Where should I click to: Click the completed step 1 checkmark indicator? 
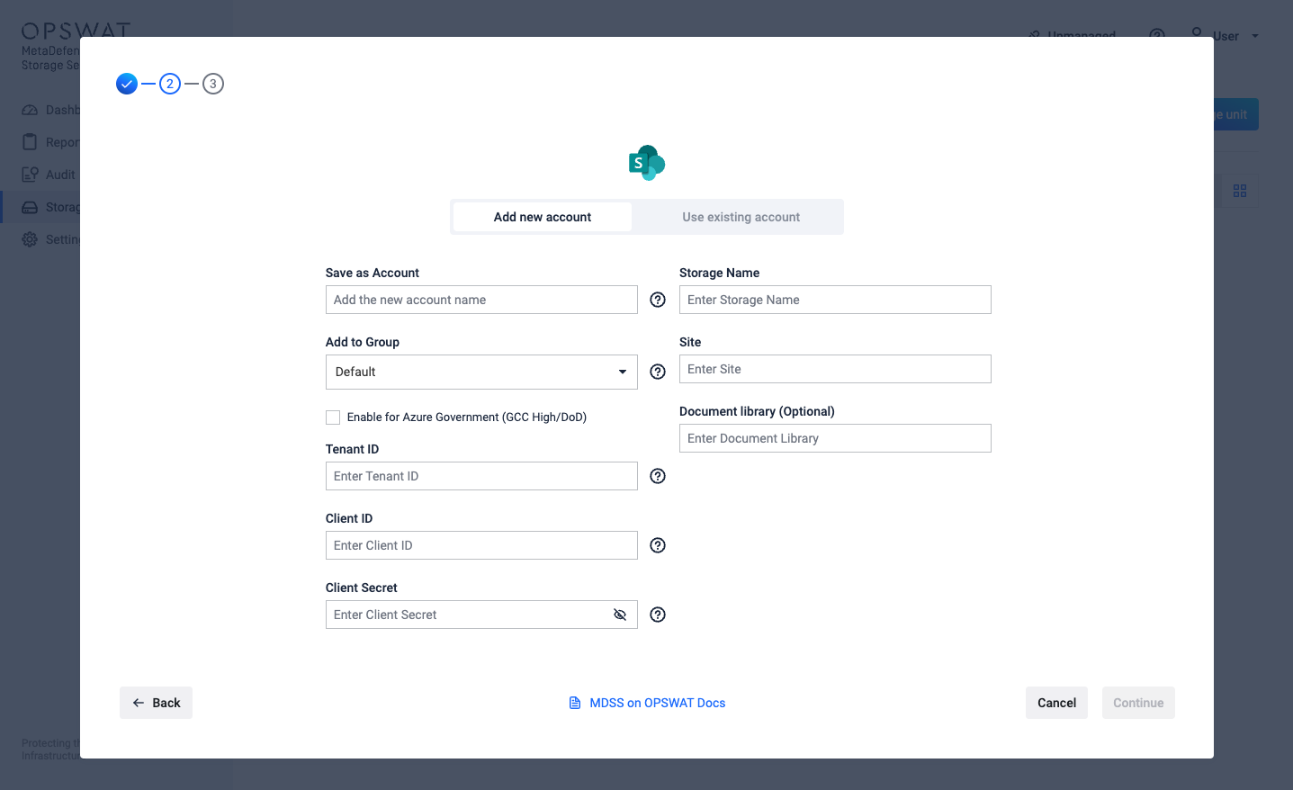[127, 84]
